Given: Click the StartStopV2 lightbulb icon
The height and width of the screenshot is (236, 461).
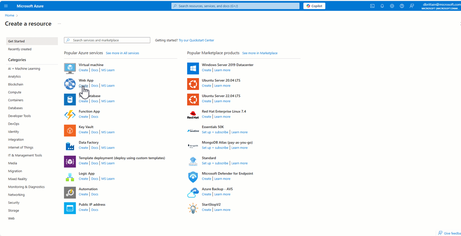Looking at the screenshot, I should click(193, 208).
